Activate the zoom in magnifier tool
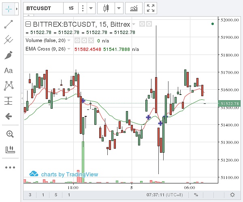The width and height of the screenshot is (243, 202). click(x=10, y=134)
